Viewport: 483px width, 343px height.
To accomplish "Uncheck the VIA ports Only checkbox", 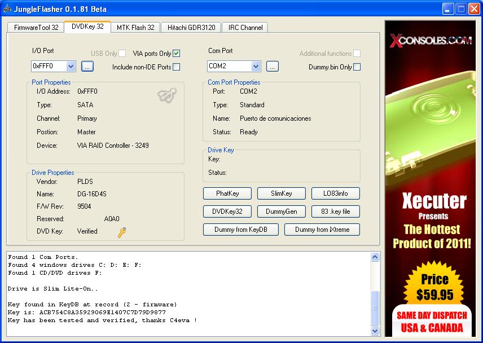I will pyautogui.click(x=177, y=54).
